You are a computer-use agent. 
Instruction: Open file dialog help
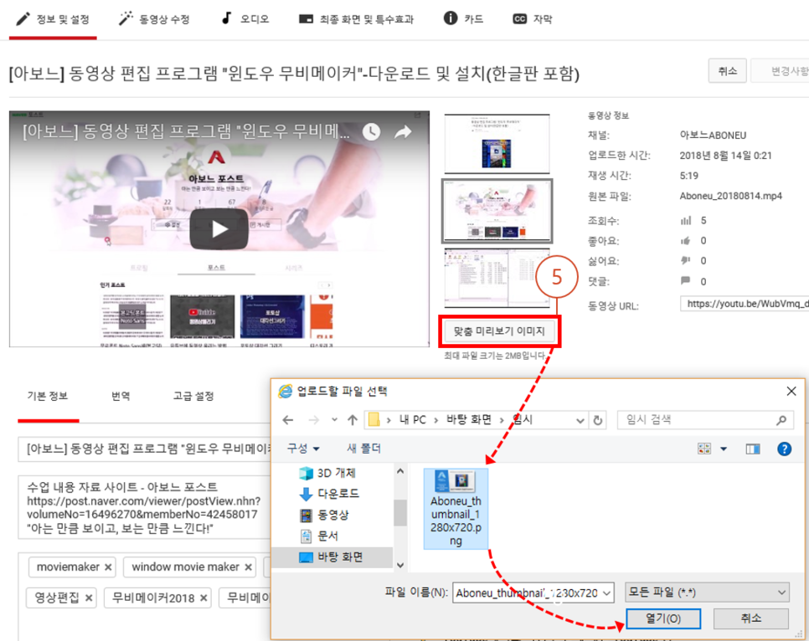[x=784, y=449]
